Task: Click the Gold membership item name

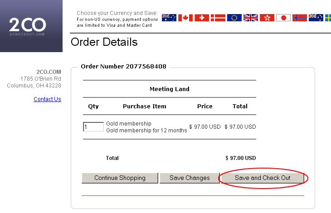Action: click(x=129, y=124)
